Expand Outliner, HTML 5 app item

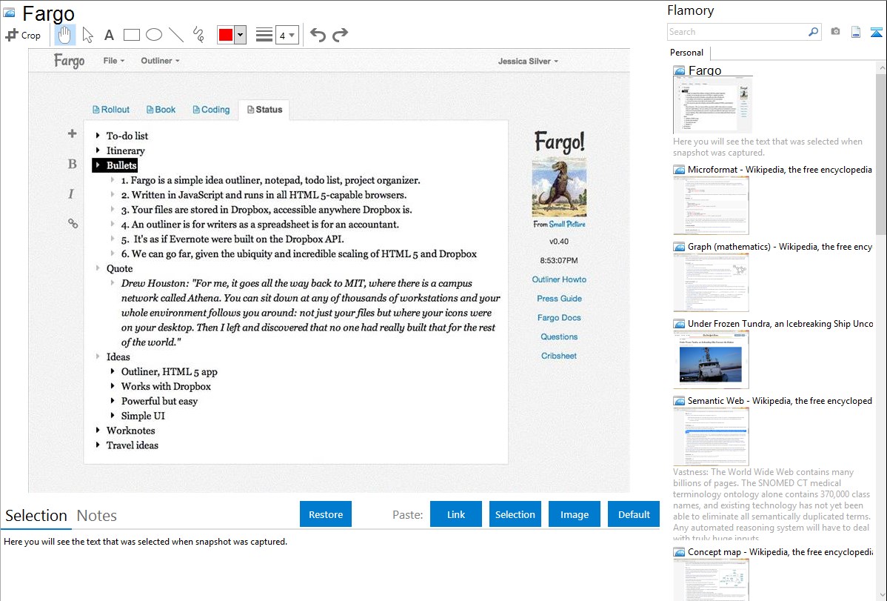pos(113,371)
